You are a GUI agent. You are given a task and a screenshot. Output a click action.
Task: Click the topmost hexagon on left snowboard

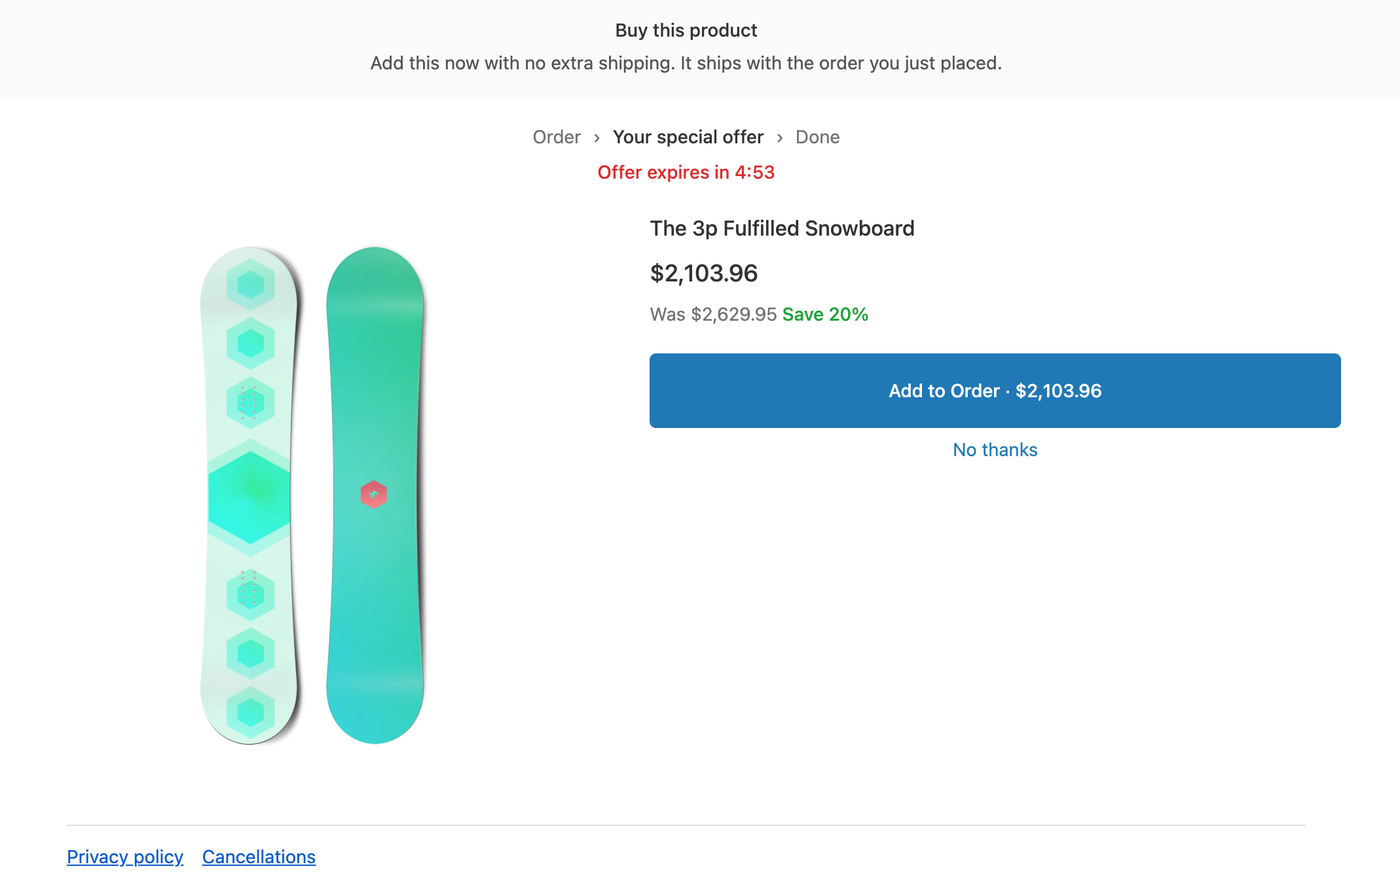point(250,285)
